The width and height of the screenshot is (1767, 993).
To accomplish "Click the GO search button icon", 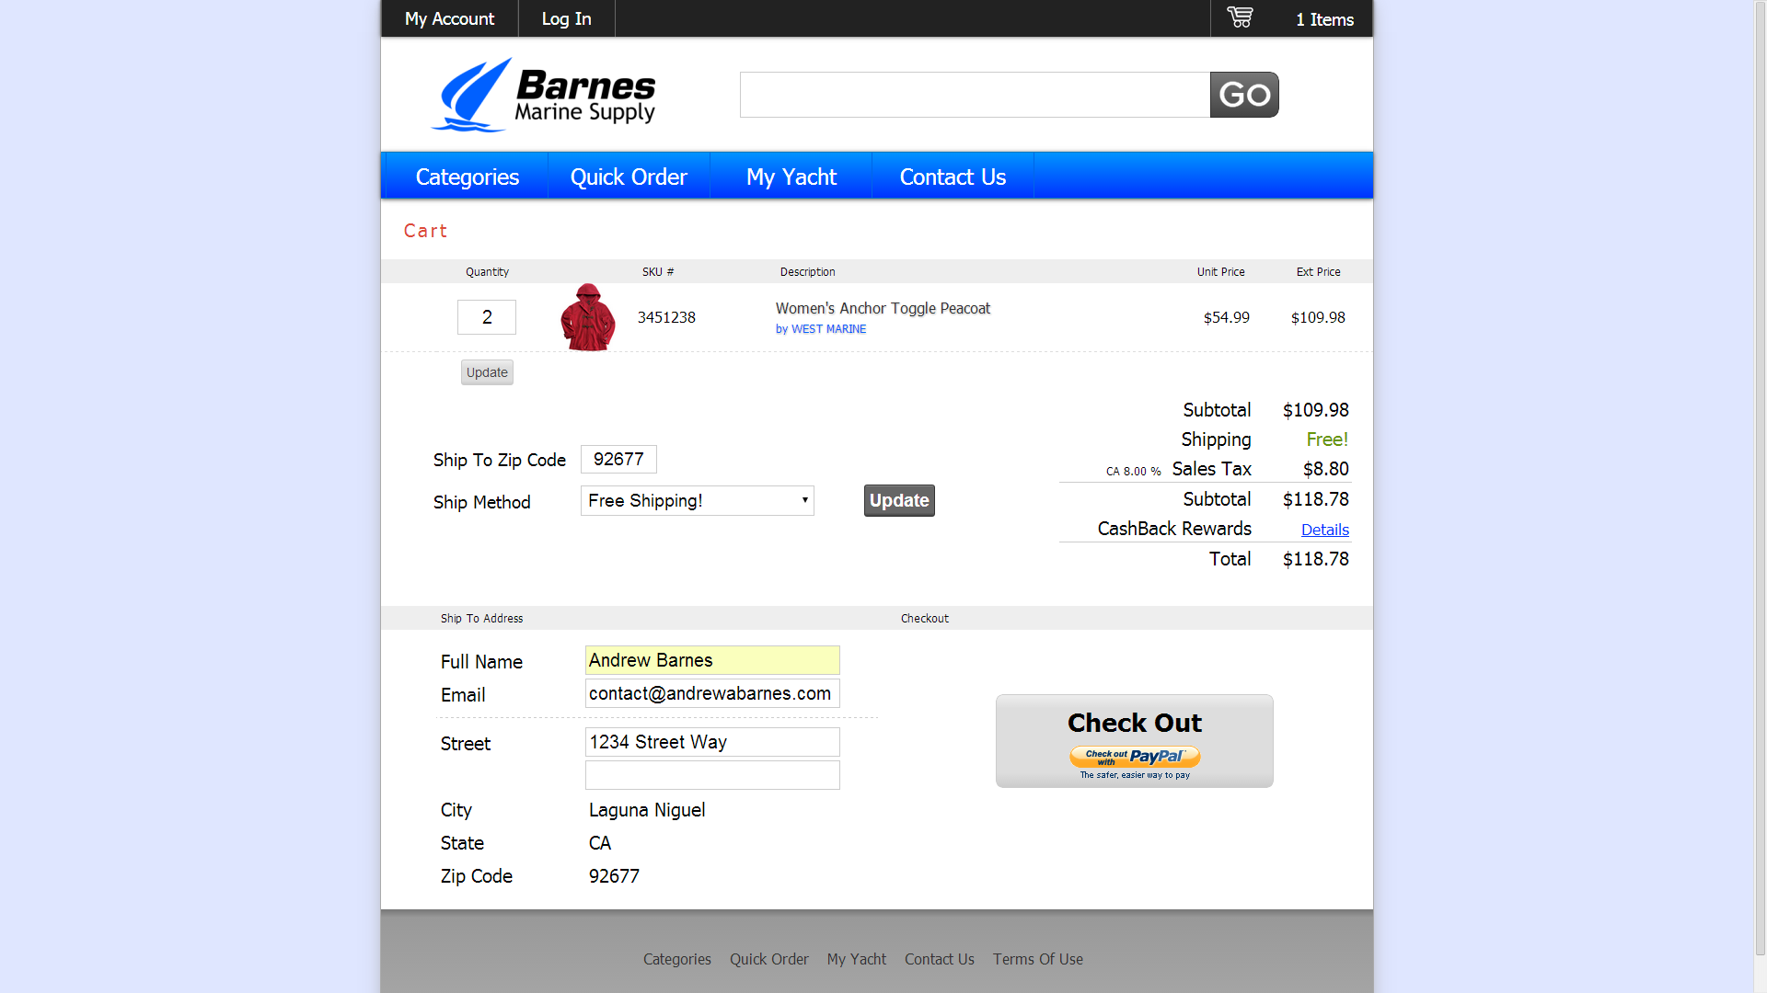I will (x=1242, y=95).
